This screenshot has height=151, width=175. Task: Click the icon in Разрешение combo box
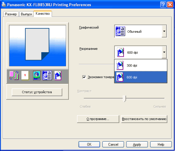(120, 52)
